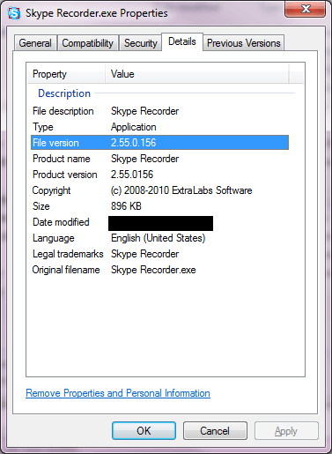Viewport: 332px width, 454px height.
Task: Go to the Security tab
Action: point(141,43)
